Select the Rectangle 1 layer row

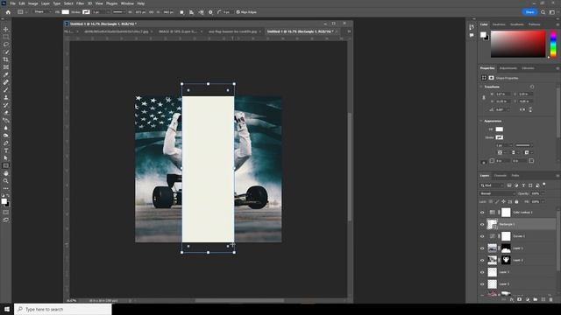point(517,224)
